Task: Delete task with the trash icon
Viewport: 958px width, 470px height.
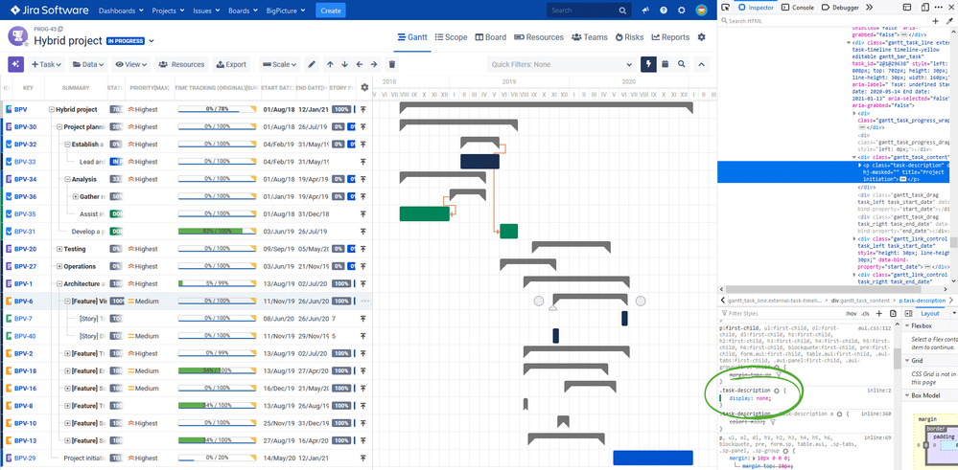Action: (x=392, y=64)
